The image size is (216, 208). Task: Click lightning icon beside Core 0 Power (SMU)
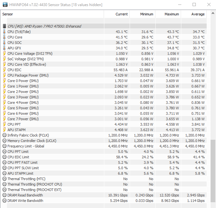pyautogui.click(x=4, y=81)
